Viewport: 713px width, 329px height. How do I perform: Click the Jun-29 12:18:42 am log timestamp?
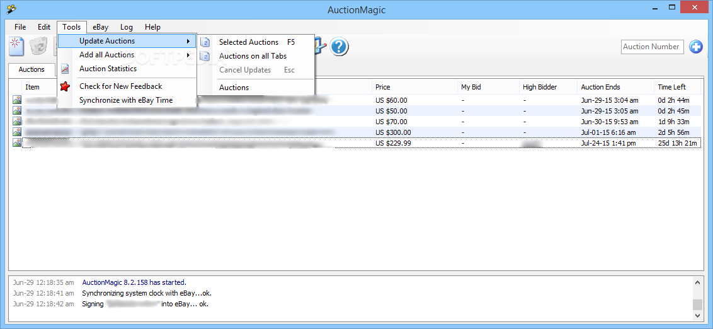click(x=43, y=304)
